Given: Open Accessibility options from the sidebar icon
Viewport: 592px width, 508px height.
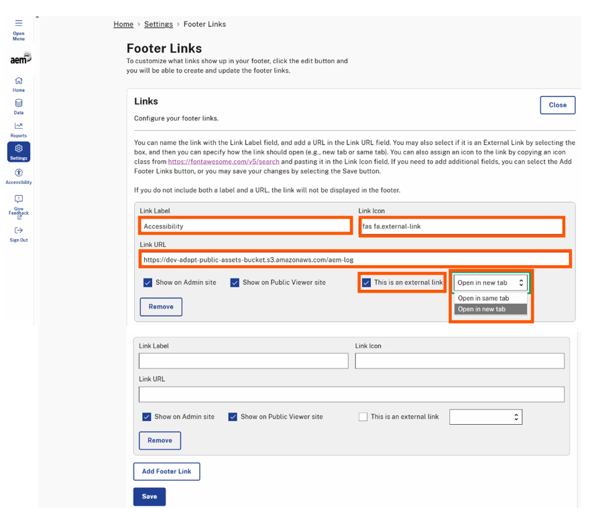Looking at the screenshot, I should [19, 174].
